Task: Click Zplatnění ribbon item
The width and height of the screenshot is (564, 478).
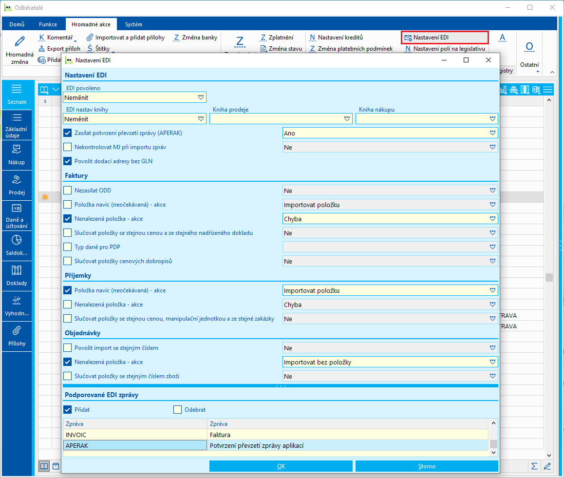Action: click(276, 38)
